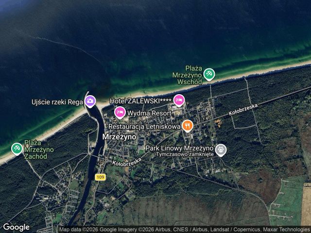Open the Hotel ZALEWSKI lodging marker
This screenshot has height=233, width=311.
[179, 100]
